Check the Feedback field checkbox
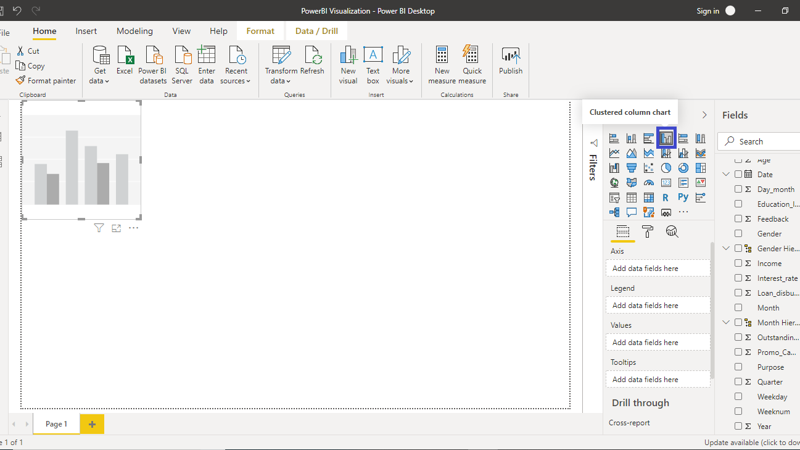The image size is (800, 450). tap(738, 219)
